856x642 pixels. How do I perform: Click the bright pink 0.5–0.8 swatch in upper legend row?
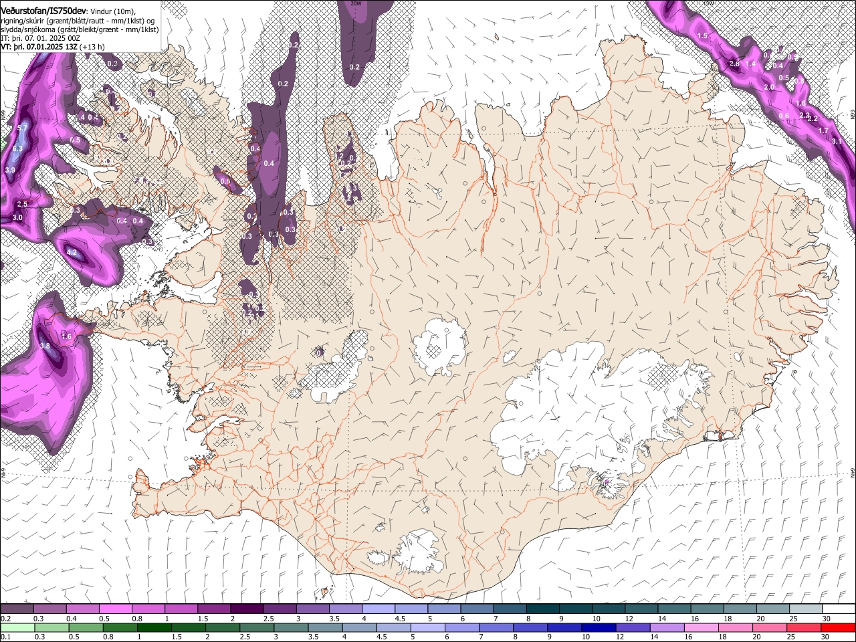[115, 609]
